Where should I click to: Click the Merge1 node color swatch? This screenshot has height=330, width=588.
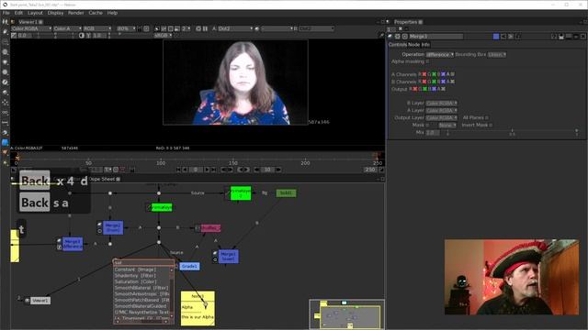[x=496, y=37]
